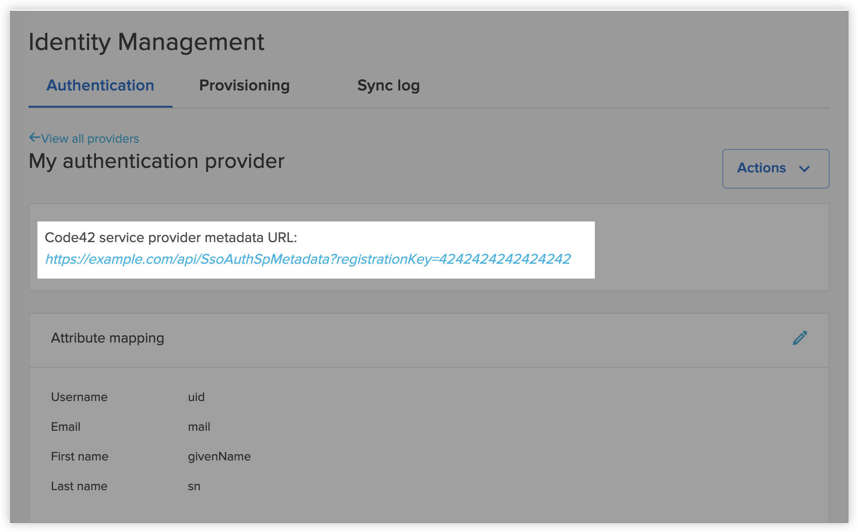The height and width of the screenshot is (532, 858).
Task: Click the chevron on the Actions button
Action: (x=806, y=169)
